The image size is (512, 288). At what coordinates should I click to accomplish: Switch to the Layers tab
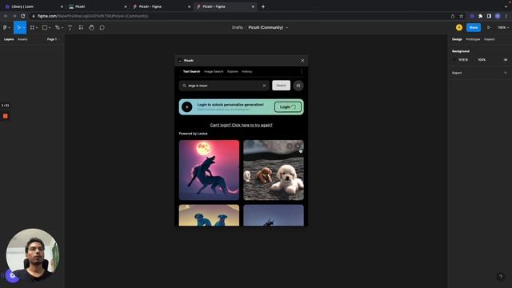pos(9,39)
